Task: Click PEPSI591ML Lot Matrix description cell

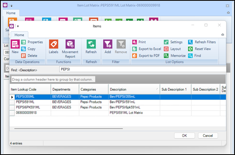Action: [x=134, y=113]
